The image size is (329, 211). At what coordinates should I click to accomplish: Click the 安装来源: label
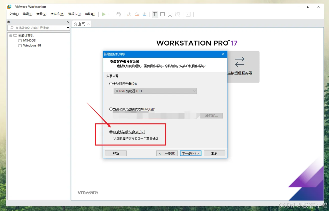(113, 76)
